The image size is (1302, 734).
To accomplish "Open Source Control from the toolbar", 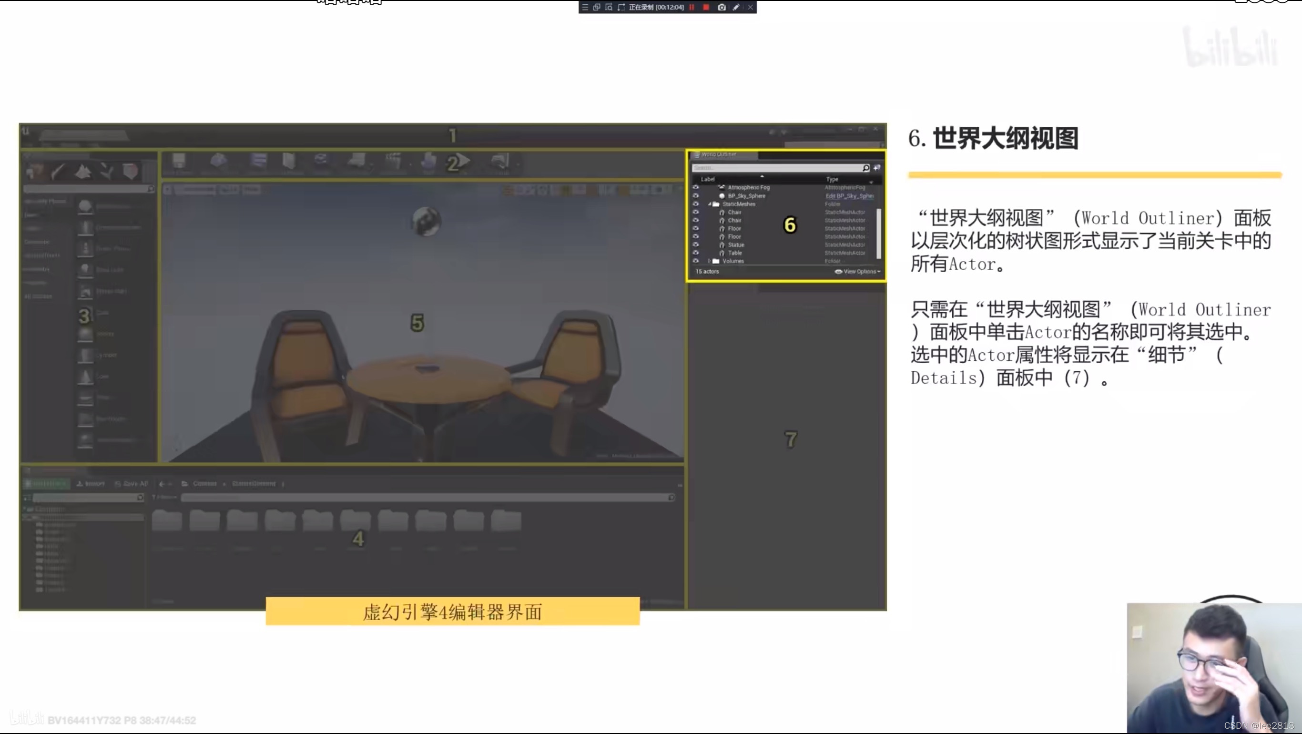I will (218, 161).
